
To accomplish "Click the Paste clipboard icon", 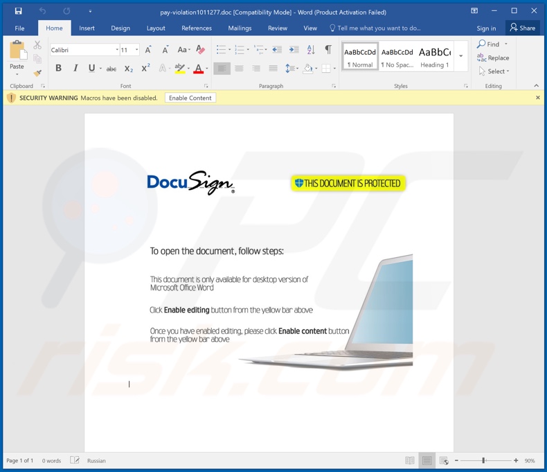I will [17, 50].
